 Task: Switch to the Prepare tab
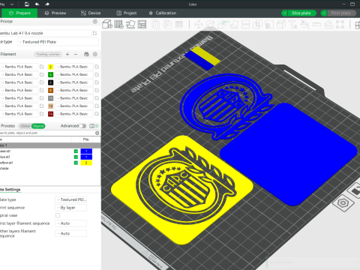19,13
